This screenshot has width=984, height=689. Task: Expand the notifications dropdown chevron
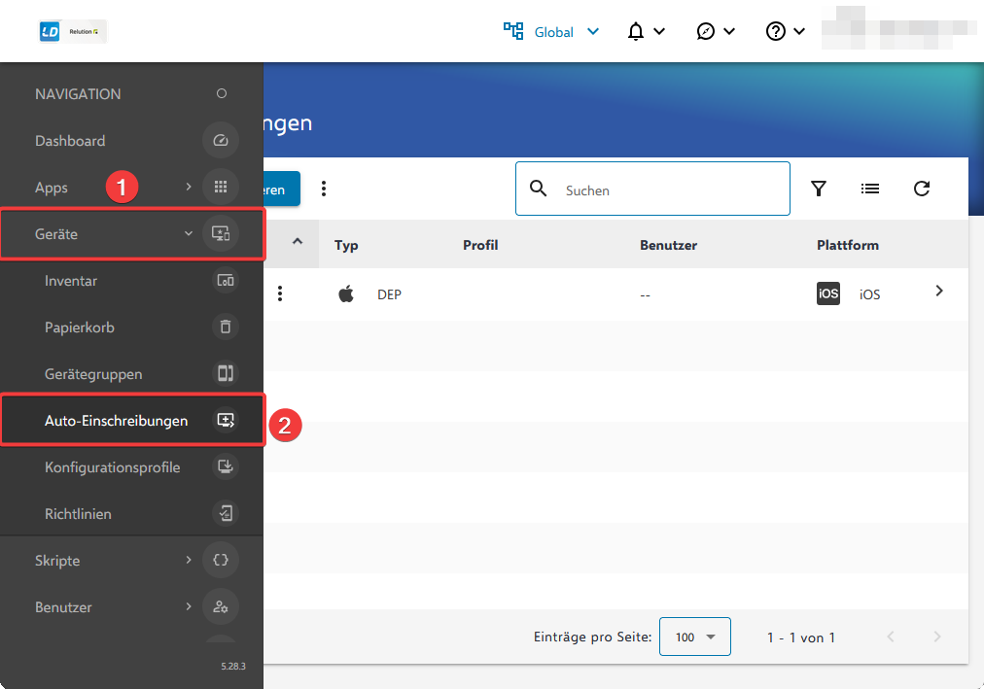[659, 31]
